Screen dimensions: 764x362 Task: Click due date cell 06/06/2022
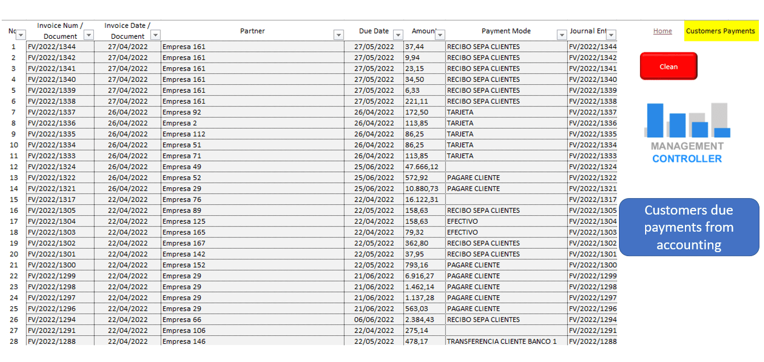coord(374,320)
